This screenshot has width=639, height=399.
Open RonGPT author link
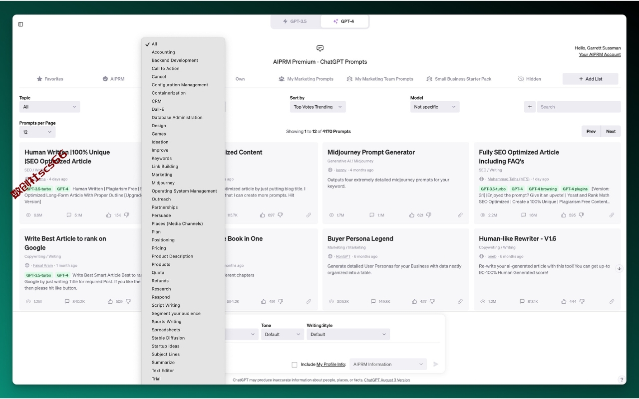click(343, 256)
